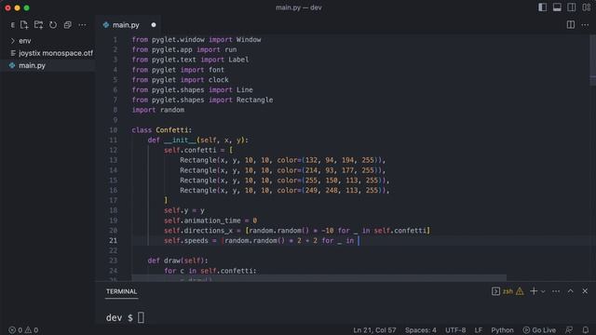Click 'Window' import on line 1
596x335 pixels.
pyautogui.click(x=249, y=39)
